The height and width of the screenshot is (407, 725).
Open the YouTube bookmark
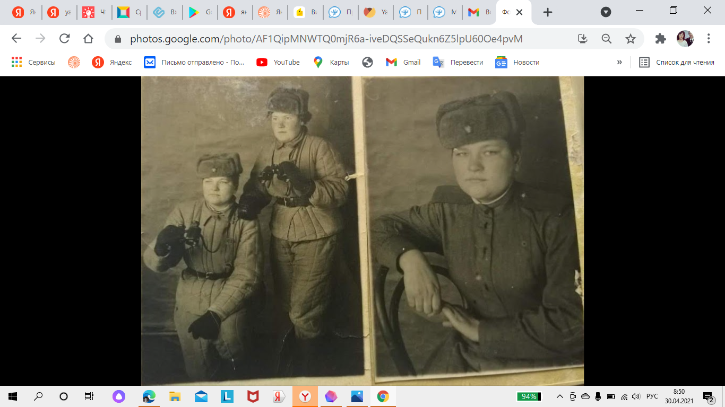pyautogui.click(x=278, y=63)
